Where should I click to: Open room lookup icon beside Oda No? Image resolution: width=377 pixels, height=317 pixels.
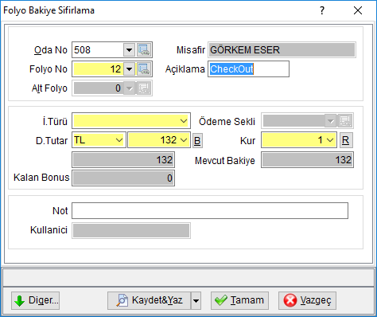144,50
